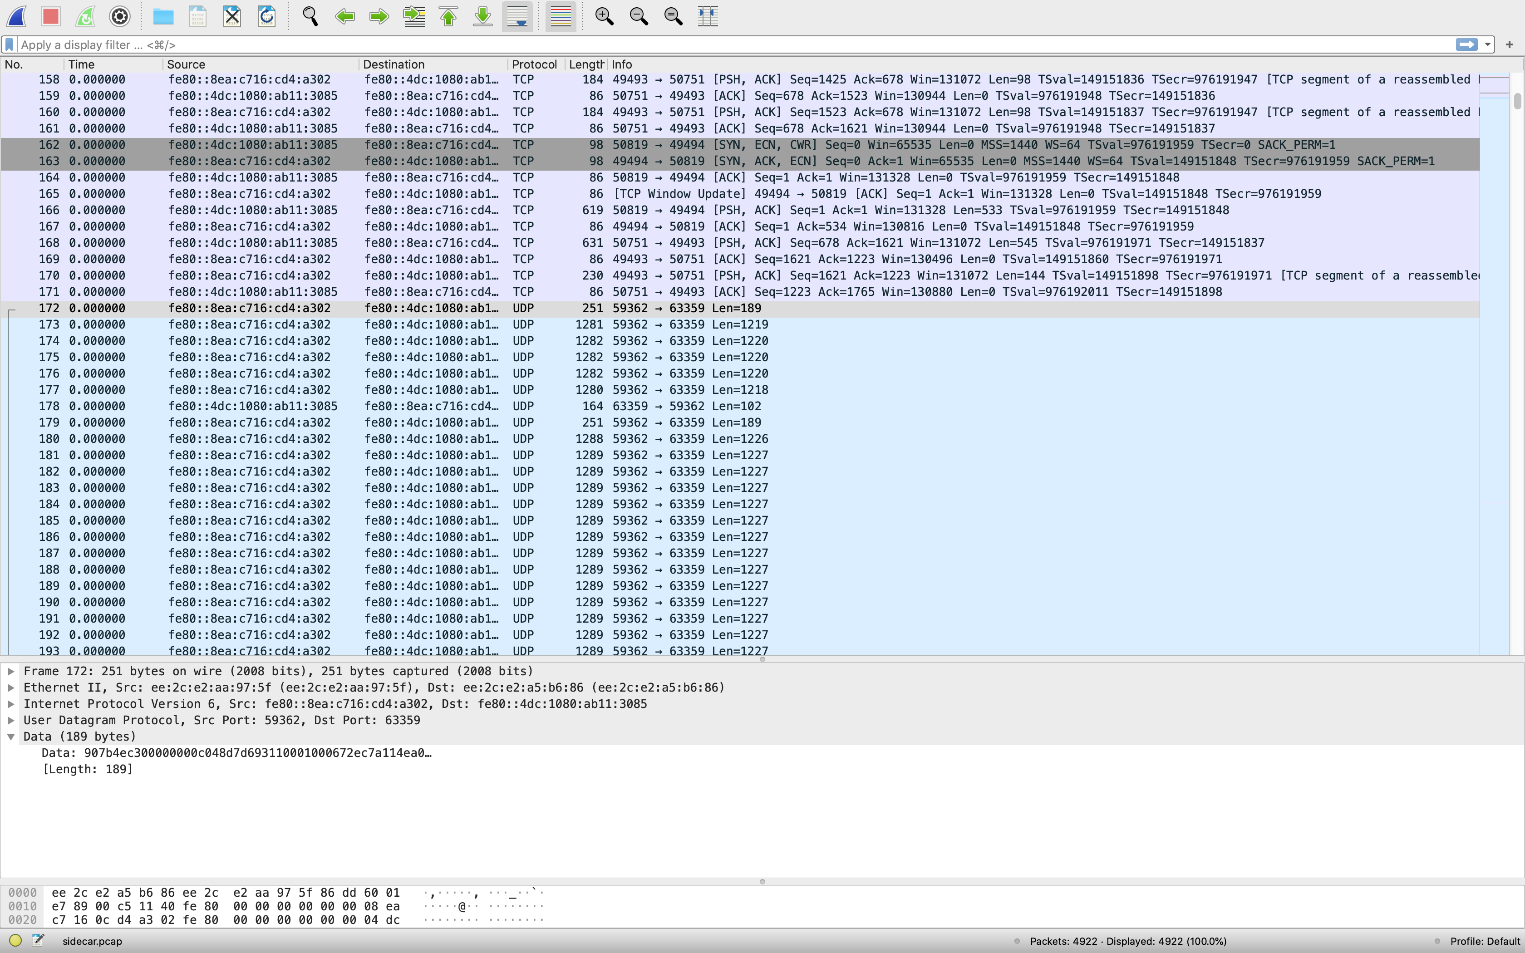The height and width of the screenshot is (953, 1525).
Task: Expand the Ethernet II tree node
Action: pos(11,688)
